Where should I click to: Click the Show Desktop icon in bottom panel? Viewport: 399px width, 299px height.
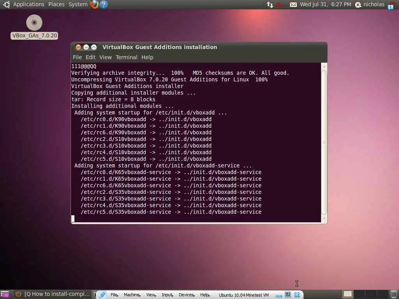[x=5, y=294]
